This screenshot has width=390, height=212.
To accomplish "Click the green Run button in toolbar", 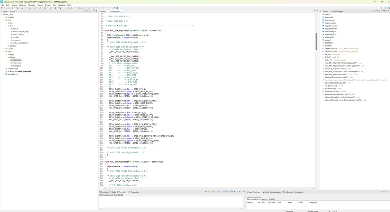I will 55,8.
